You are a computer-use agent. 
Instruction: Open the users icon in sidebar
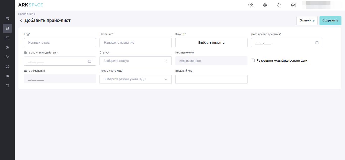point(7,57)
